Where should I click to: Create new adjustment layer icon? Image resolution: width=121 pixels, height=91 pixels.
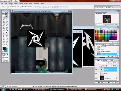(109, 82)
